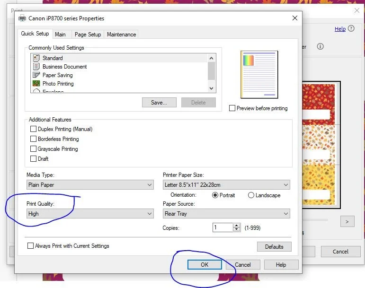Click the Defaults button
Screen dimensions: 365x288
pyautogui.click(x=274, y=247)
